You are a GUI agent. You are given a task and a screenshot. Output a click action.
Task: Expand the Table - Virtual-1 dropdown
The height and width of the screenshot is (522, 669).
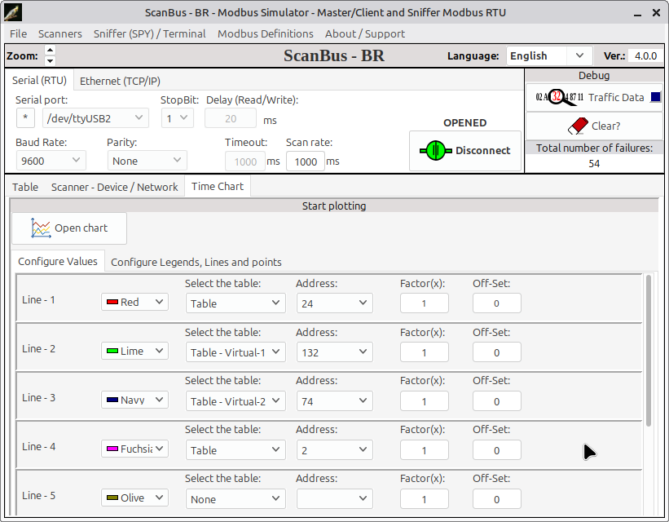point(235,352)
